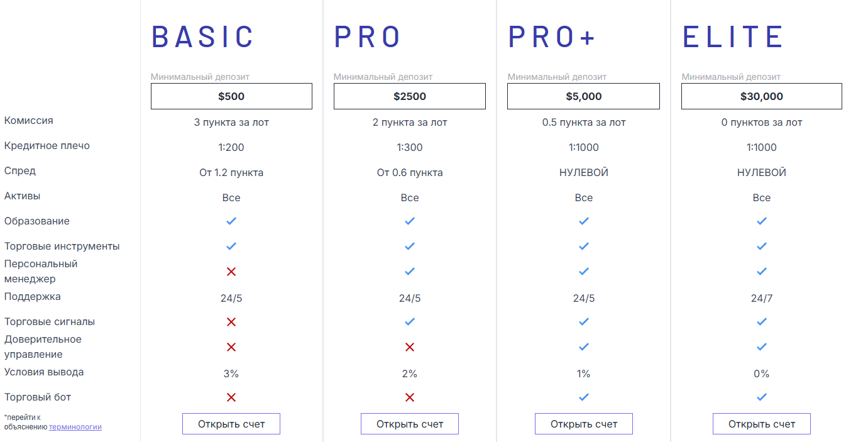Select the PRO+ plan heading
846x442 pixels.
tap(552, 37)
